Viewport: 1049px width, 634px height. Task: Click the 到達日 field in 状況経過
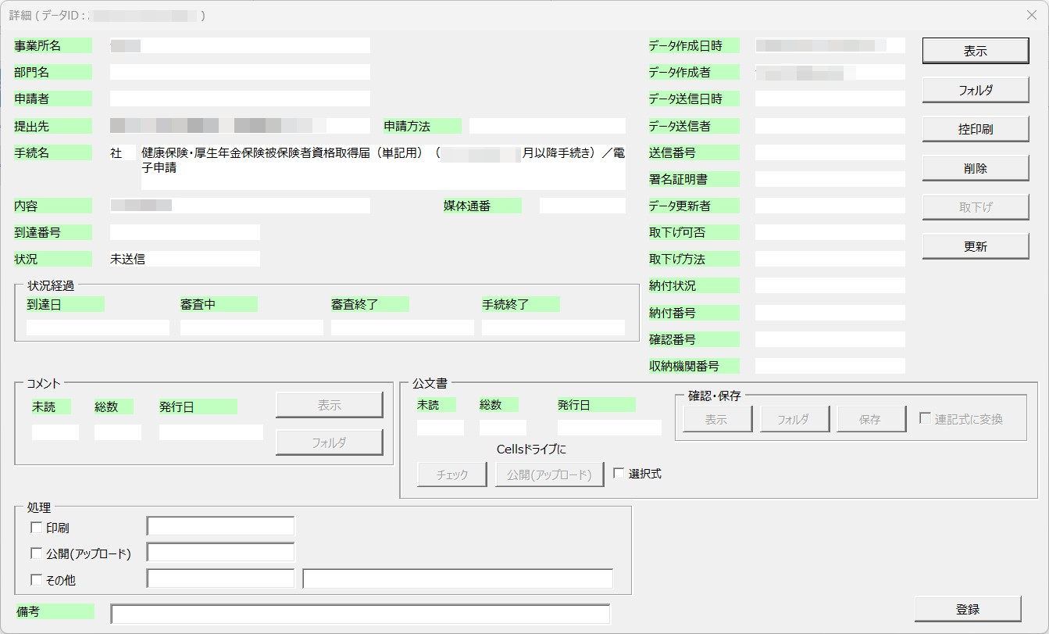point(98,328)
